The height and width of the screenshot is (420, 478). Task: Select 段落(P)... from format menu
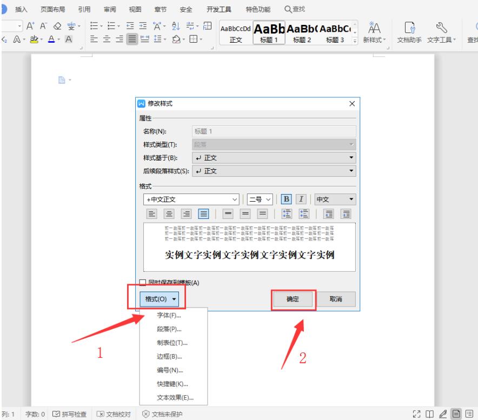[x=165, y=329]
